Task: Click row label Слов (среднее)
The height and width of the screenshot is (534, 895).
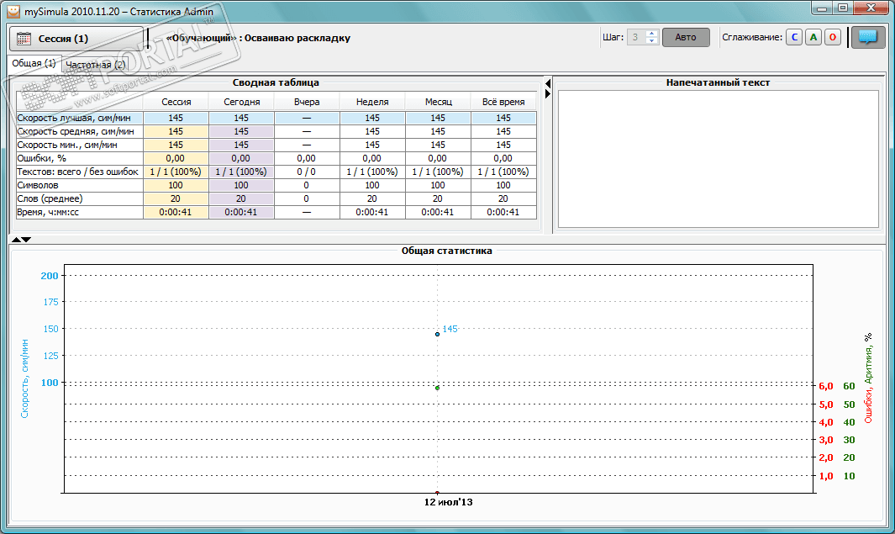Action: (x=79, y=198)
